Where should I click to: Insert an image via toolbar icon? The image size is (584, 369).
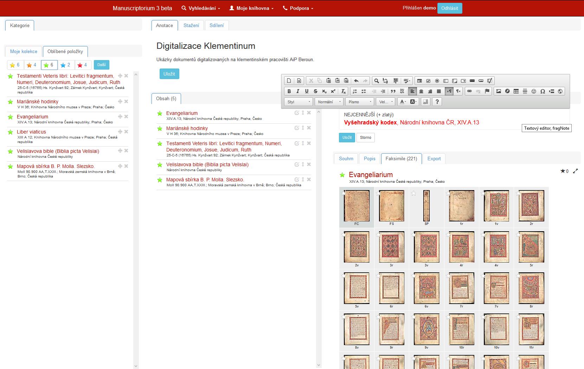click(x=499, y=91)
